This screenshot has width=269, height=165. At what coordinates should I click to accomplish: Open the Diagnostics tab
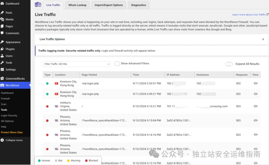tap(138, 5)
